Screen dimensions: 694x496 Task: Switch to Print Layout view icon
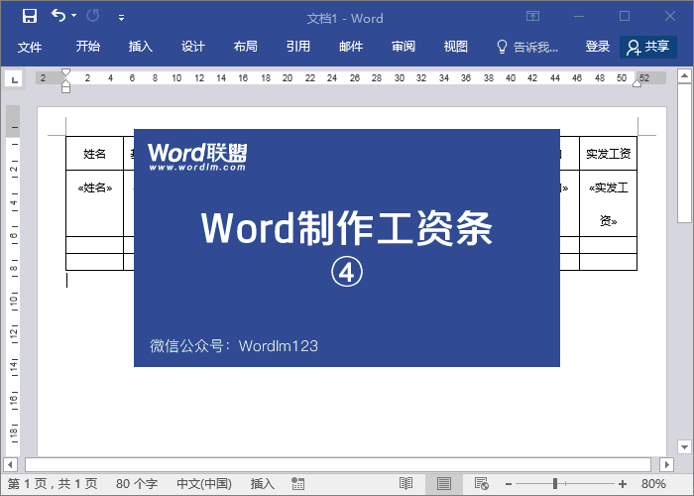[444, 484]
